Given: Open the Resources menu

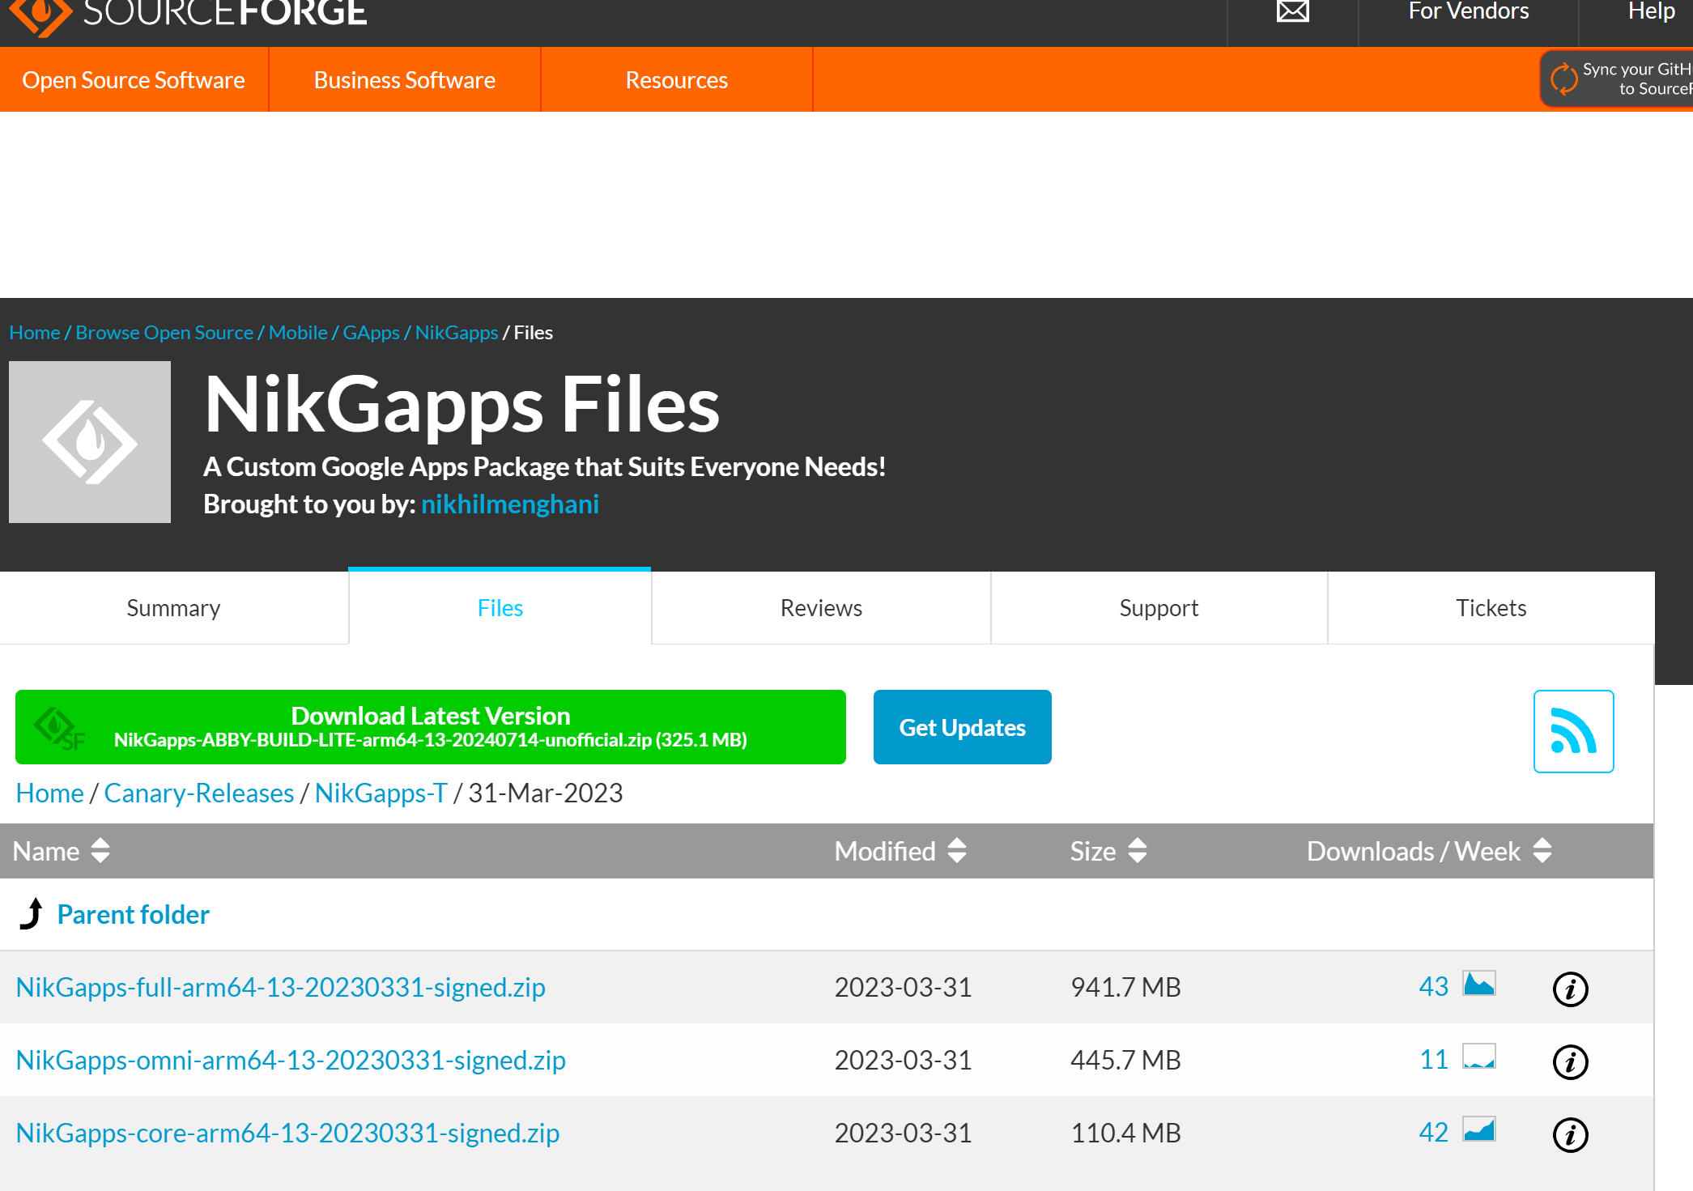Looking at the screenshot, I should [677, 79].
